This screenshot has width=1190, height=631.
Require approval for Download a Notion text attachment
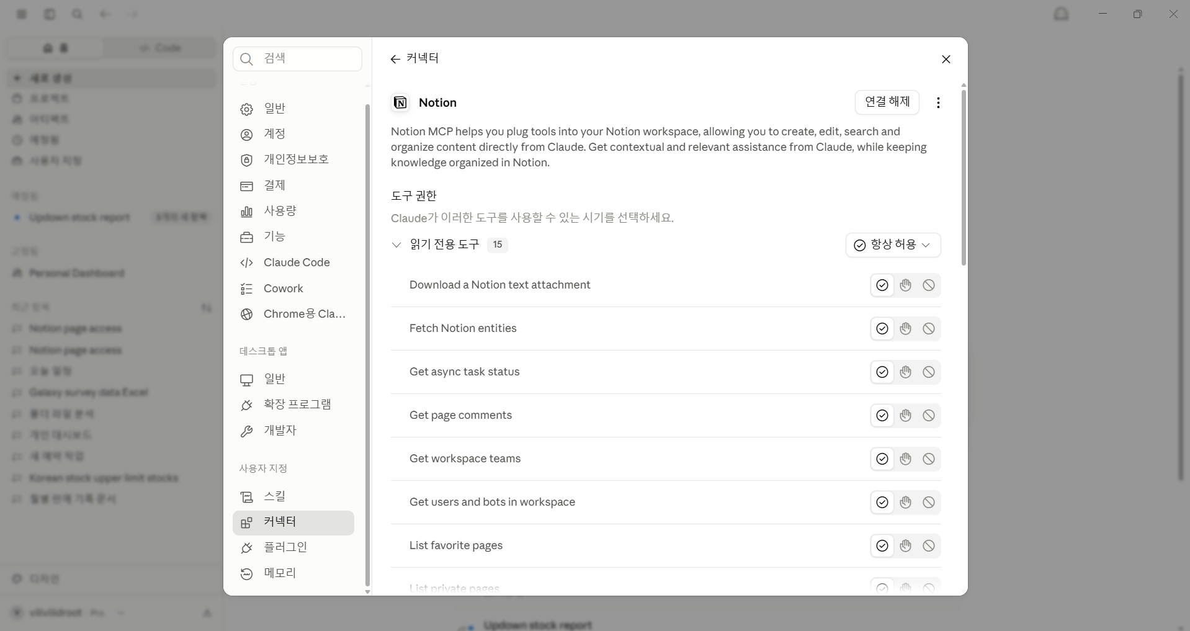click(906, 285)
